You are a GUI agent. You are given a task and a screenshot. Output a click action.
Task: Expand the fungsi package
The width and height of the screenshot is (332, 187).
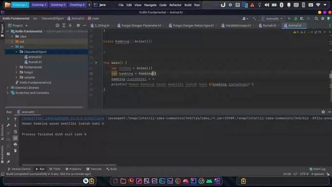click(x=16, y=72)
